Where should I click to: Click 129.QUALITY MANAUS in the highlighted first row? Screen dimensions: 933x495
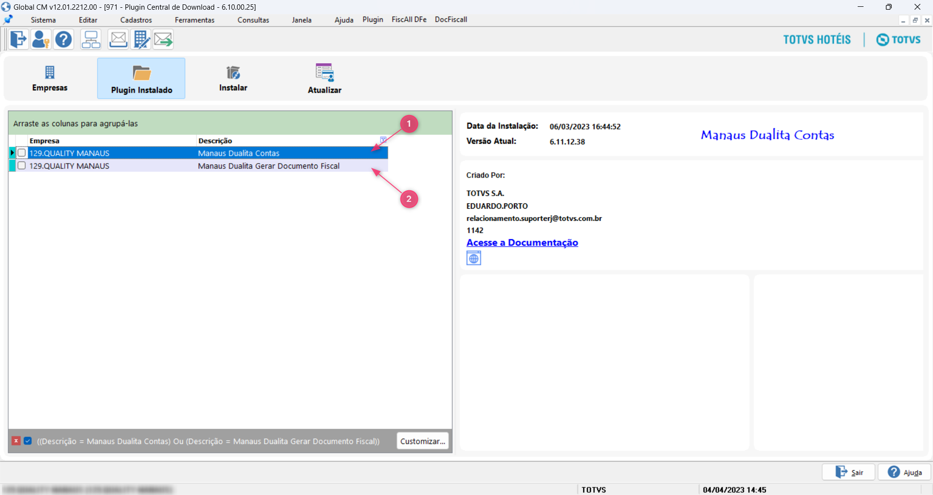coord(69,153)
